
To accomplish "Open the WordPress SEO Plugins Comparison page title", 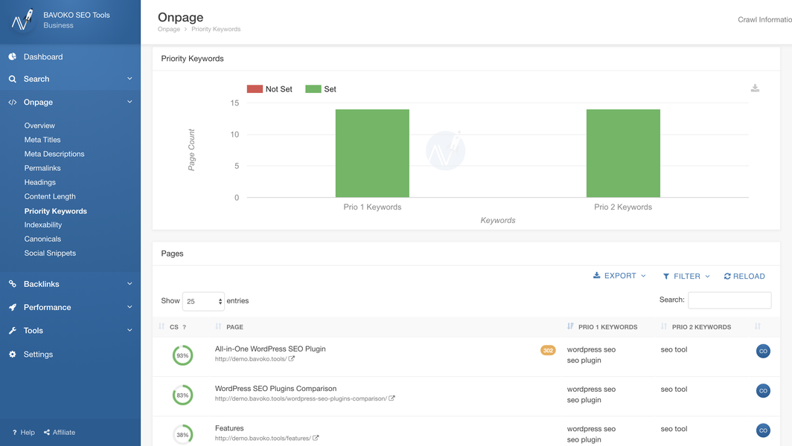I will (x=275, y=389).
